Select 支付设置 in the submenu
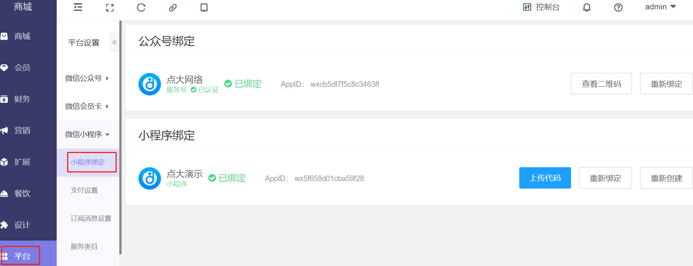693x266 pixels. click(84, 190)
